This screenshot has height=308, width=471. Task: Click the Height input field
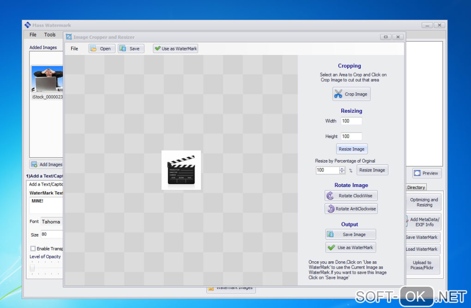(351, 136)
